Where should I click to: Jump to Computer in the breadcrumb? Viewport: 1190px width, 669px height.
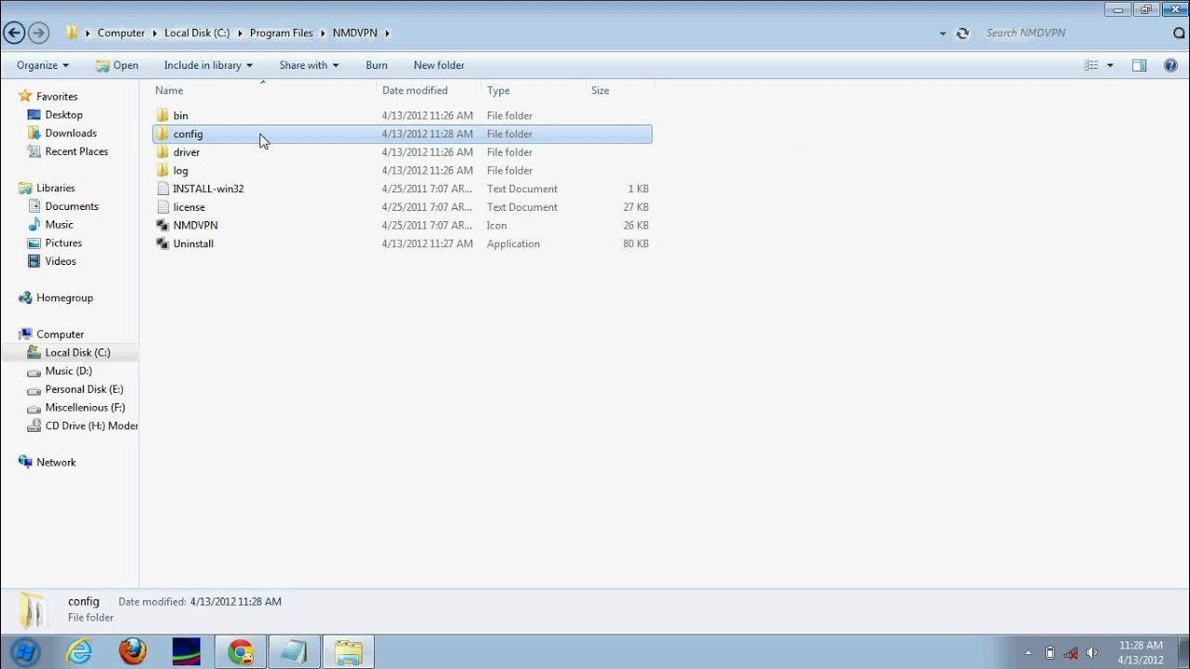(121, 33)
